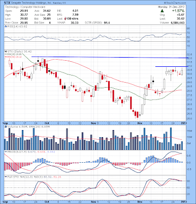The height and width of the screenshot is (204, 196).
Task: Click the STX ticker symbol in the header
Action: point(7,3)
